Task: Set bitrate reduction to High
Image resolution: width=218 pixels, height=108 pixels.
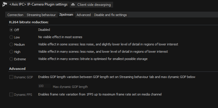Action: click(11, 52)
